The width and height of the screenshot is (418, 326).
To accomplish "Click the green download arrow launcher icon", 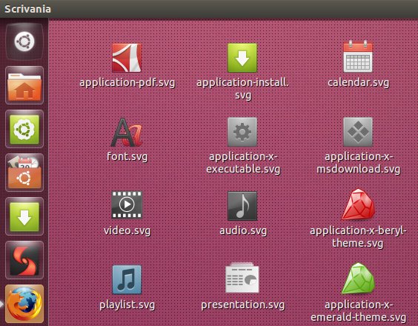I will click(24, 216).
